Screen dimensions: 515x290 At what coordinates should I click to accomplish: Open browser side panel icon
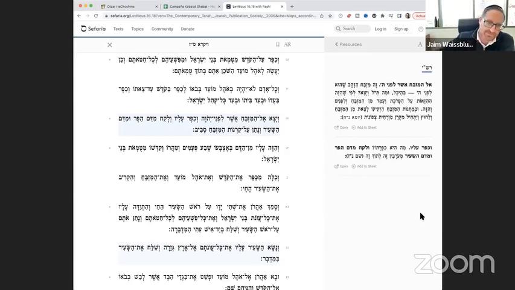point(399,16)
